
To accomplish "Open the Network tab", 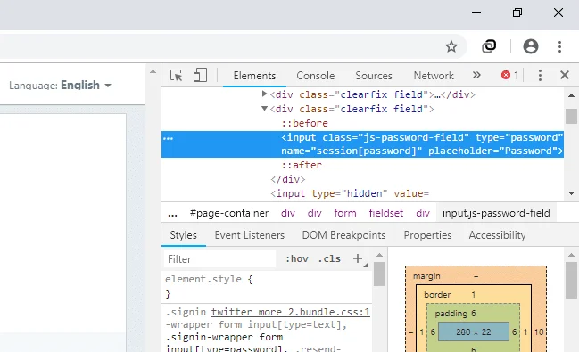I will [434, 76].
